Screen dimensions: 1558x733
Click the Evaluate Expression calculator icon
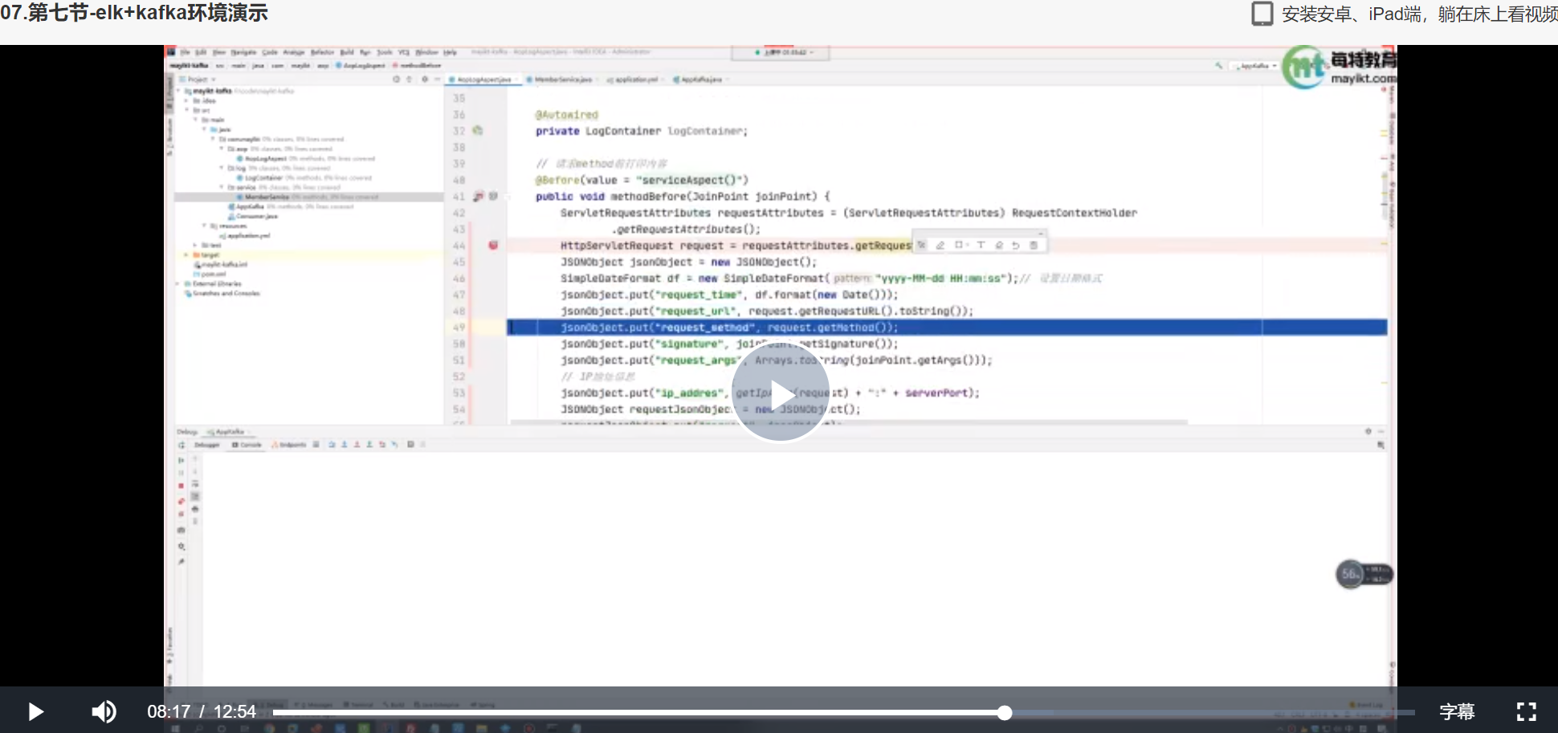point(410,445)
